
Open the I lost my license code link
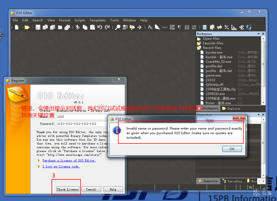tap(61, 166)
